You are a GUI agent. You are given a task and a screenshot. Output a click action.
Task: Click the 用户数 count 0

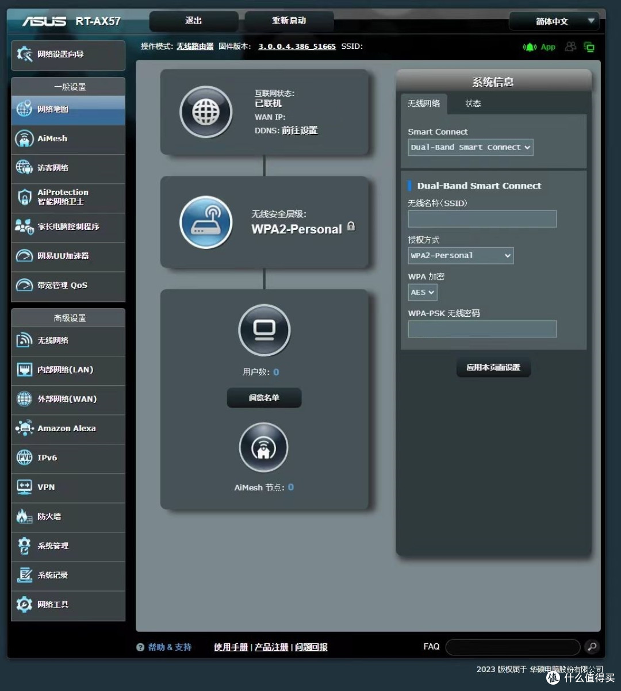276,372
